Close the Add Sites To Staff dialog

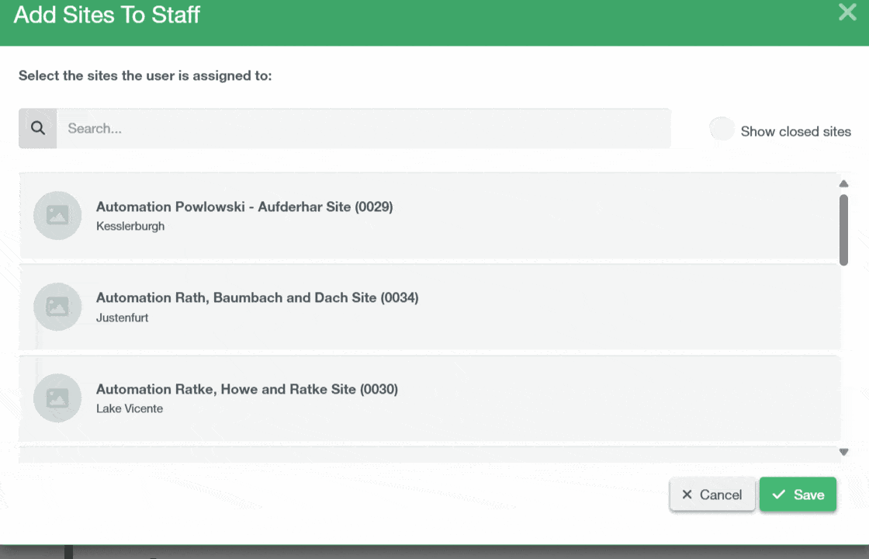pyautogui.click(x=847, y=12)
